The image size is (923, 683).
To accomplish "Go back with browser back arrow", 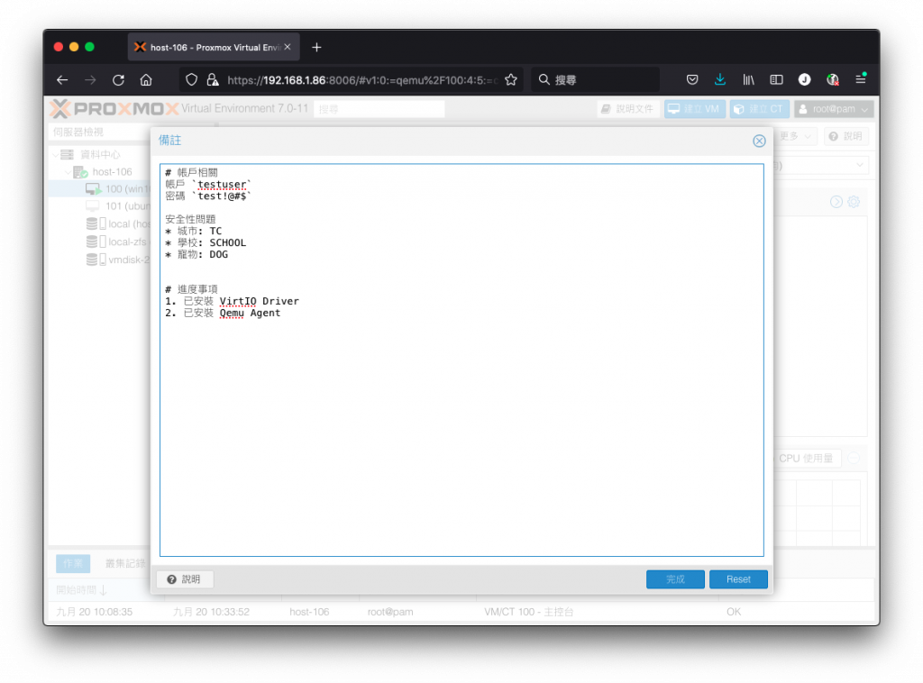I will click(x=62, y=80).
